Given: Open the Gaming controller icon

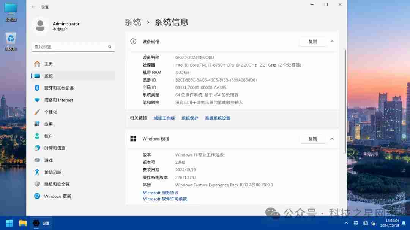Looking at the screenshot, I should click(x=37, y=160).
